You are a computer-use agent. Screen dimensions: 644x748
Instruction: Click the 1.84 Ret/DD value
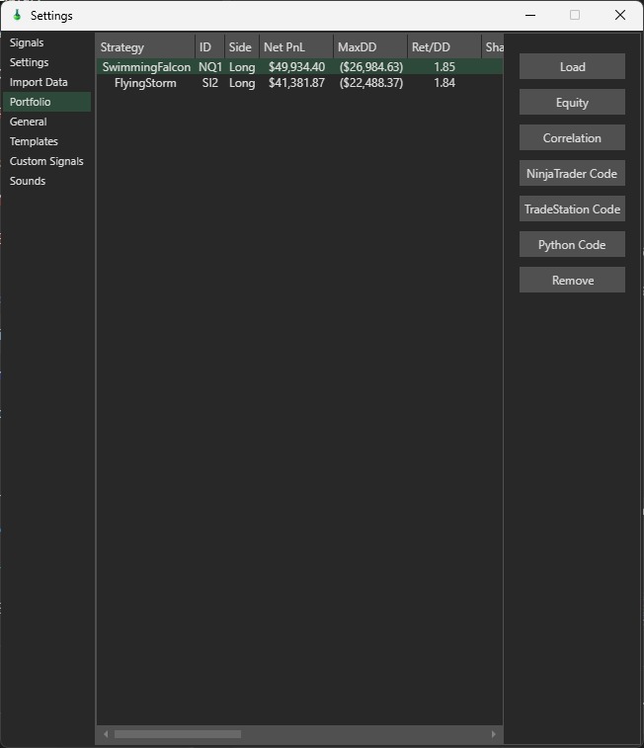pyautogui.click(x=444, y=83)
